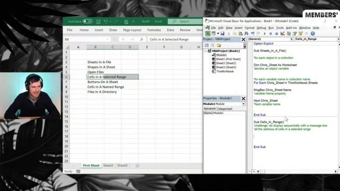Toggle Design Mode icon in VBA toolbar
340x191 pixels.
tap(282, 33)
